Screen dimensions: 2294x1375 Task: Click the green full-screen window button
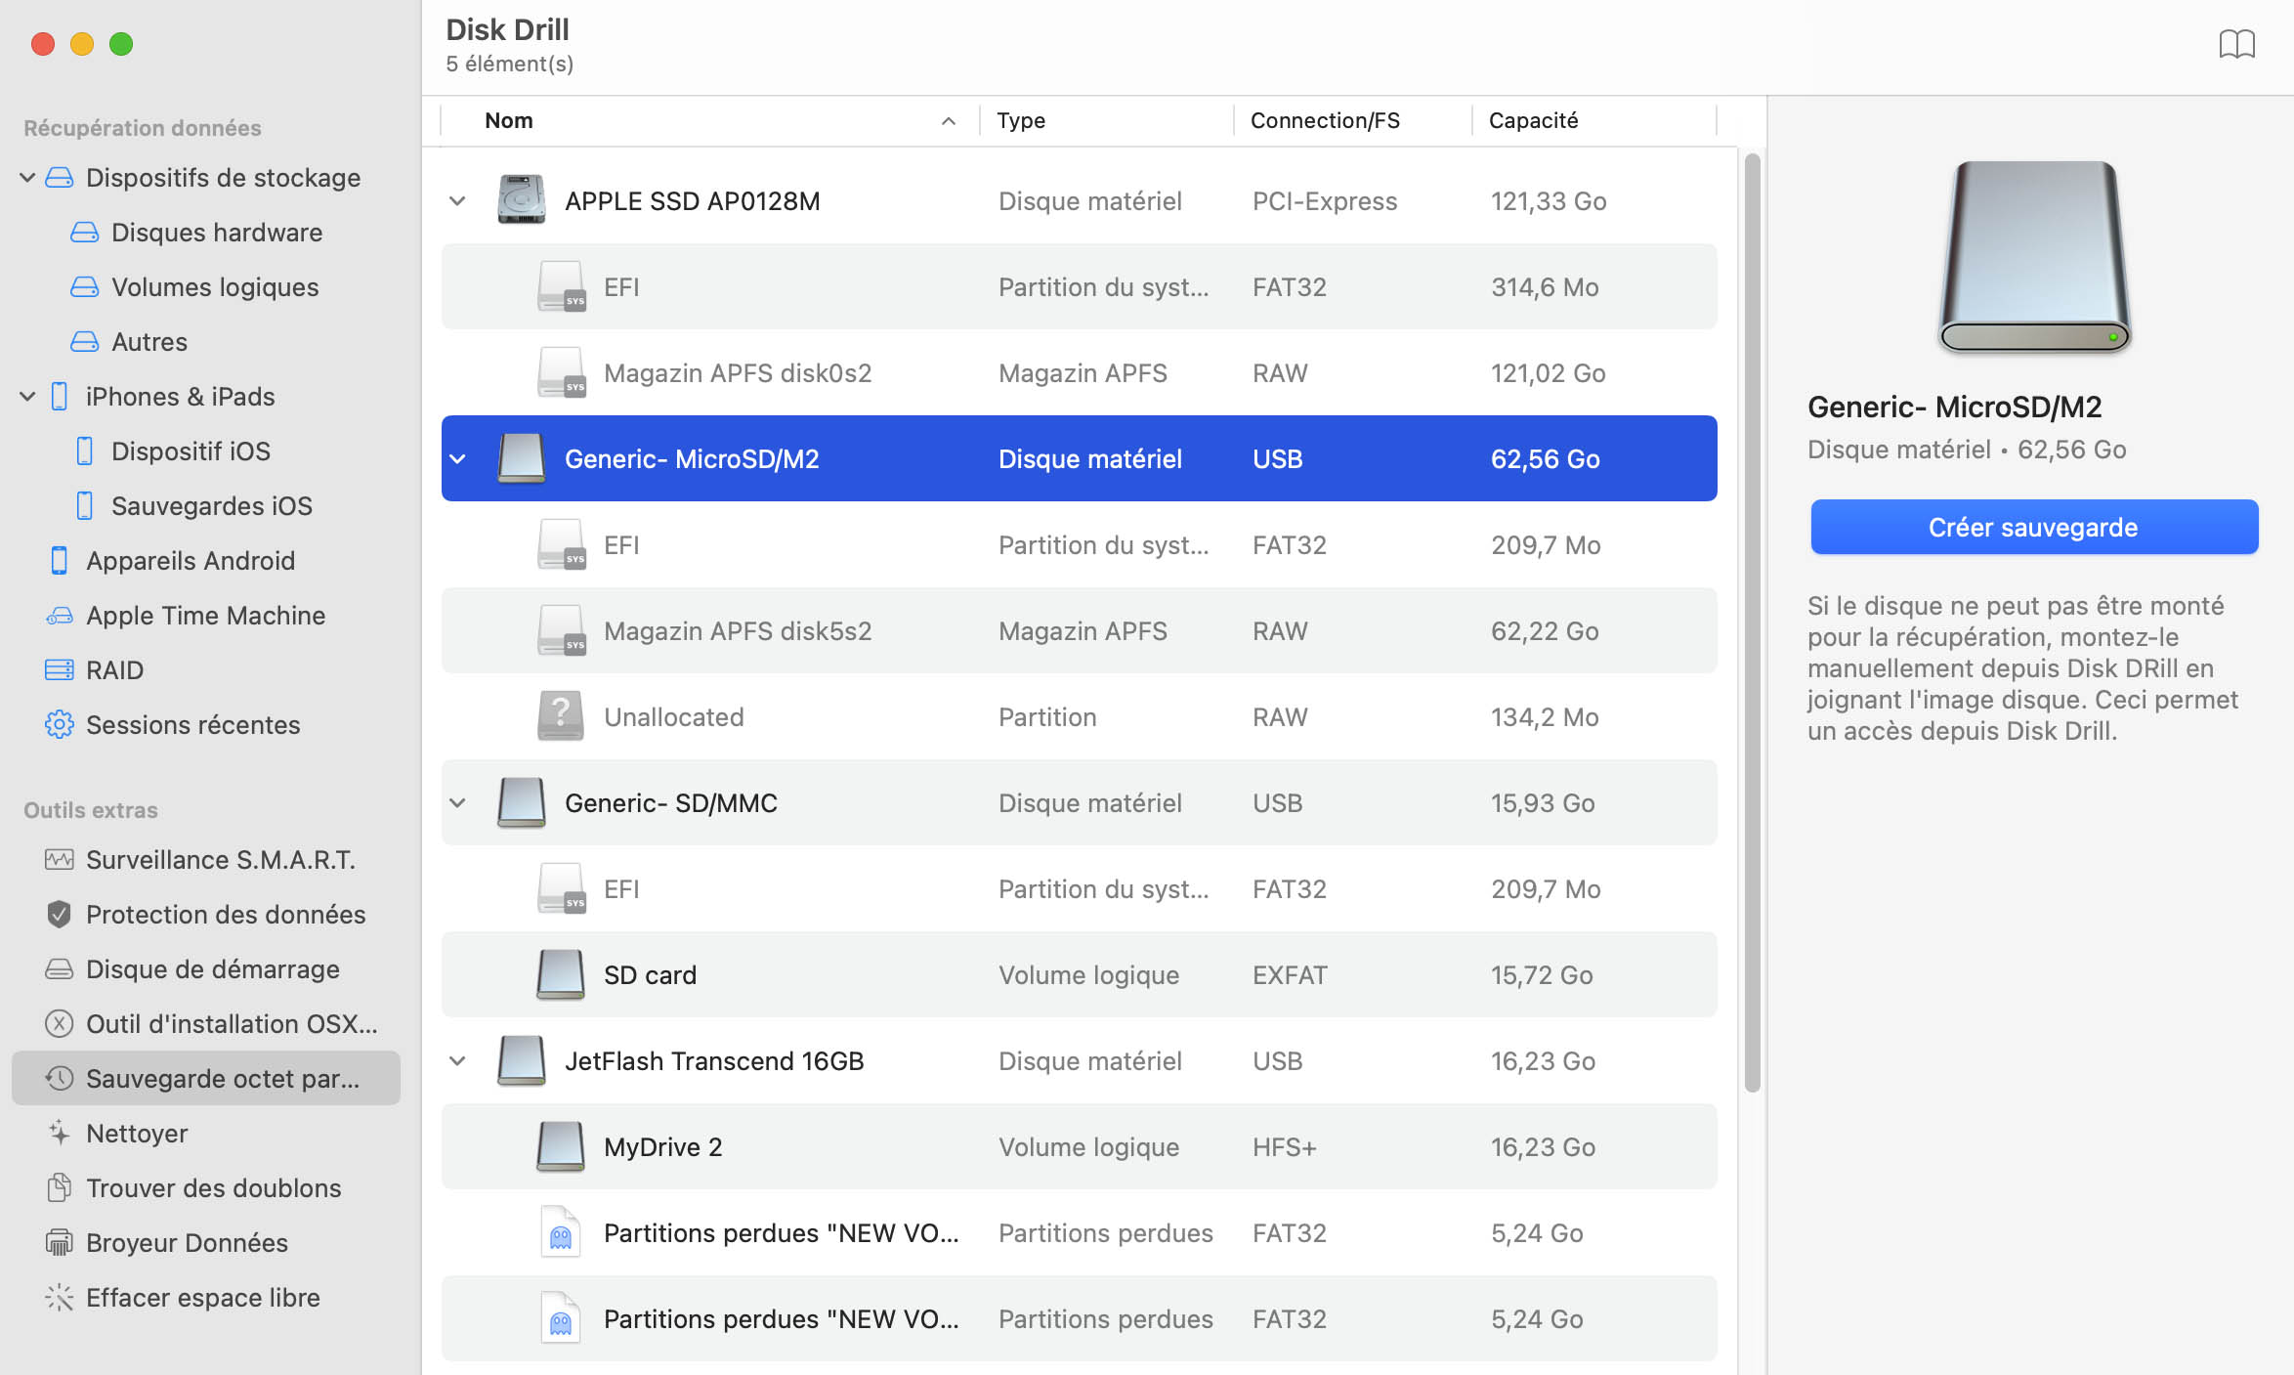pos(121,44)
